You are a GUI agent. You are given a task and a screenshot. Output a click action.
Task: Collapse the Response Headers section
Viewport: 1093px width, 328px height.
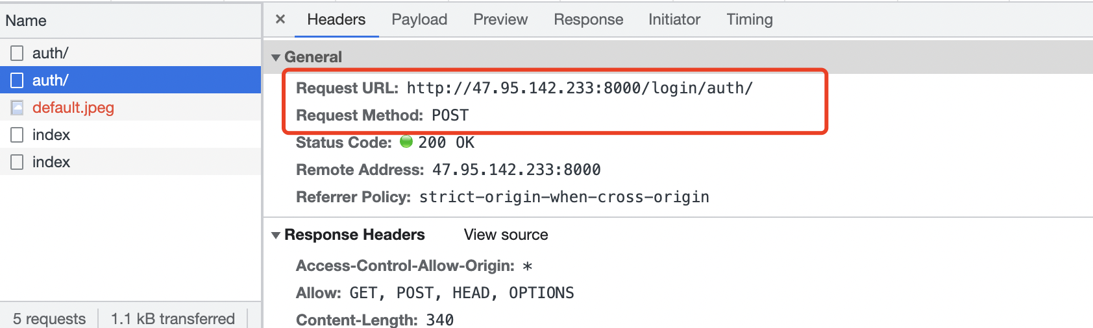coord(276,235)
